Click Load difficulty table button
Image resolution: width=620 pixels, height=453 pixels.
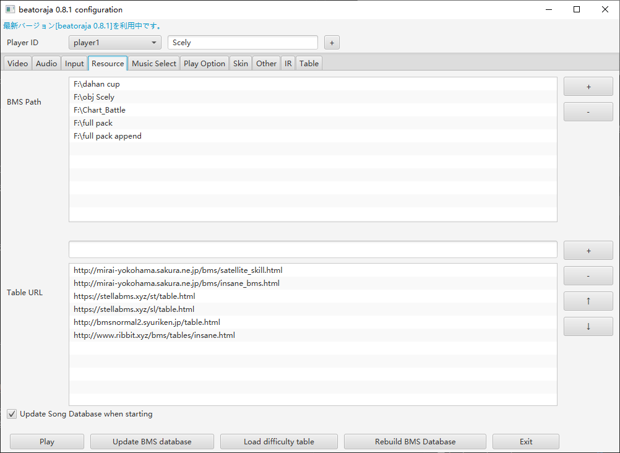278,442
